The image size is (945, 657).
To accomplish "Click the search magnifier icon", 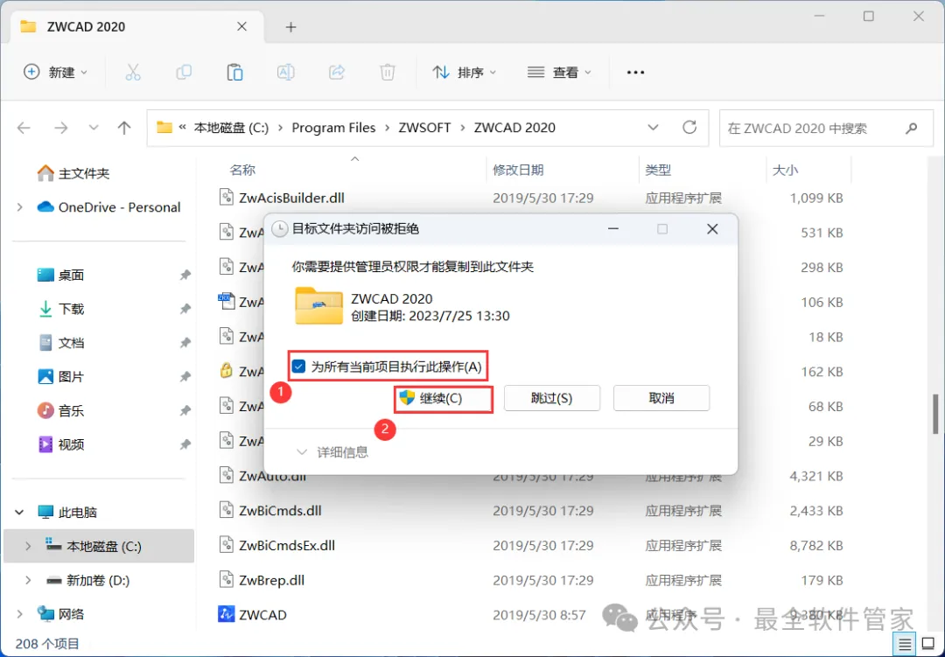I will (911, 128).
